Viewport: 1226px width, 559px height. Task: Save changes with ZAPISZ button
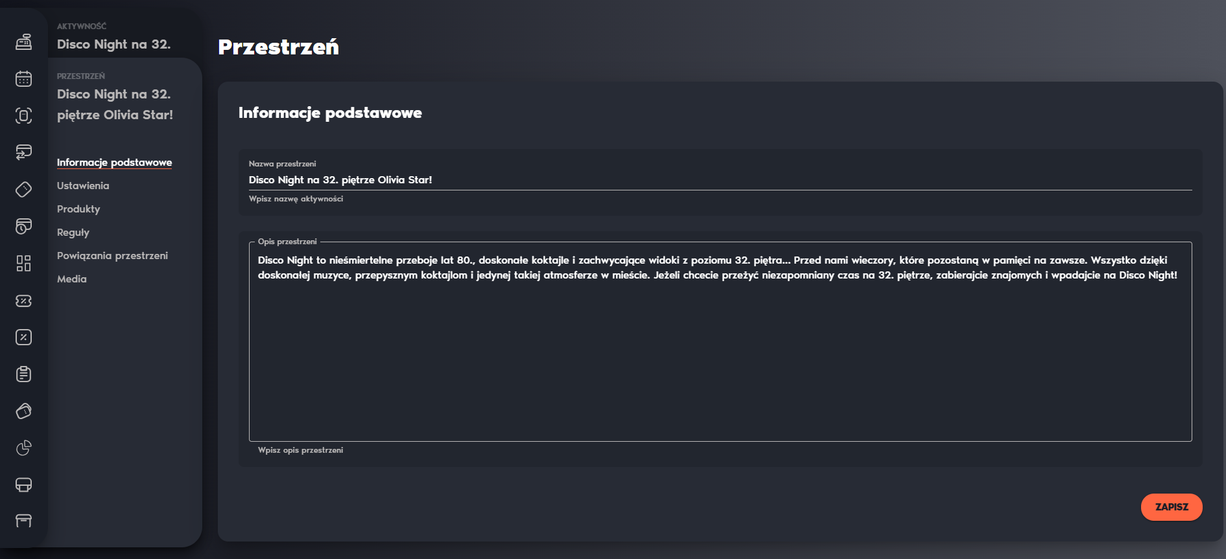(1172, 507)
